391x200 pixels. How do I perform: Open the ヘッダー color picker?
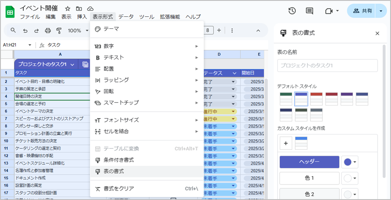[x=350, y=162]
